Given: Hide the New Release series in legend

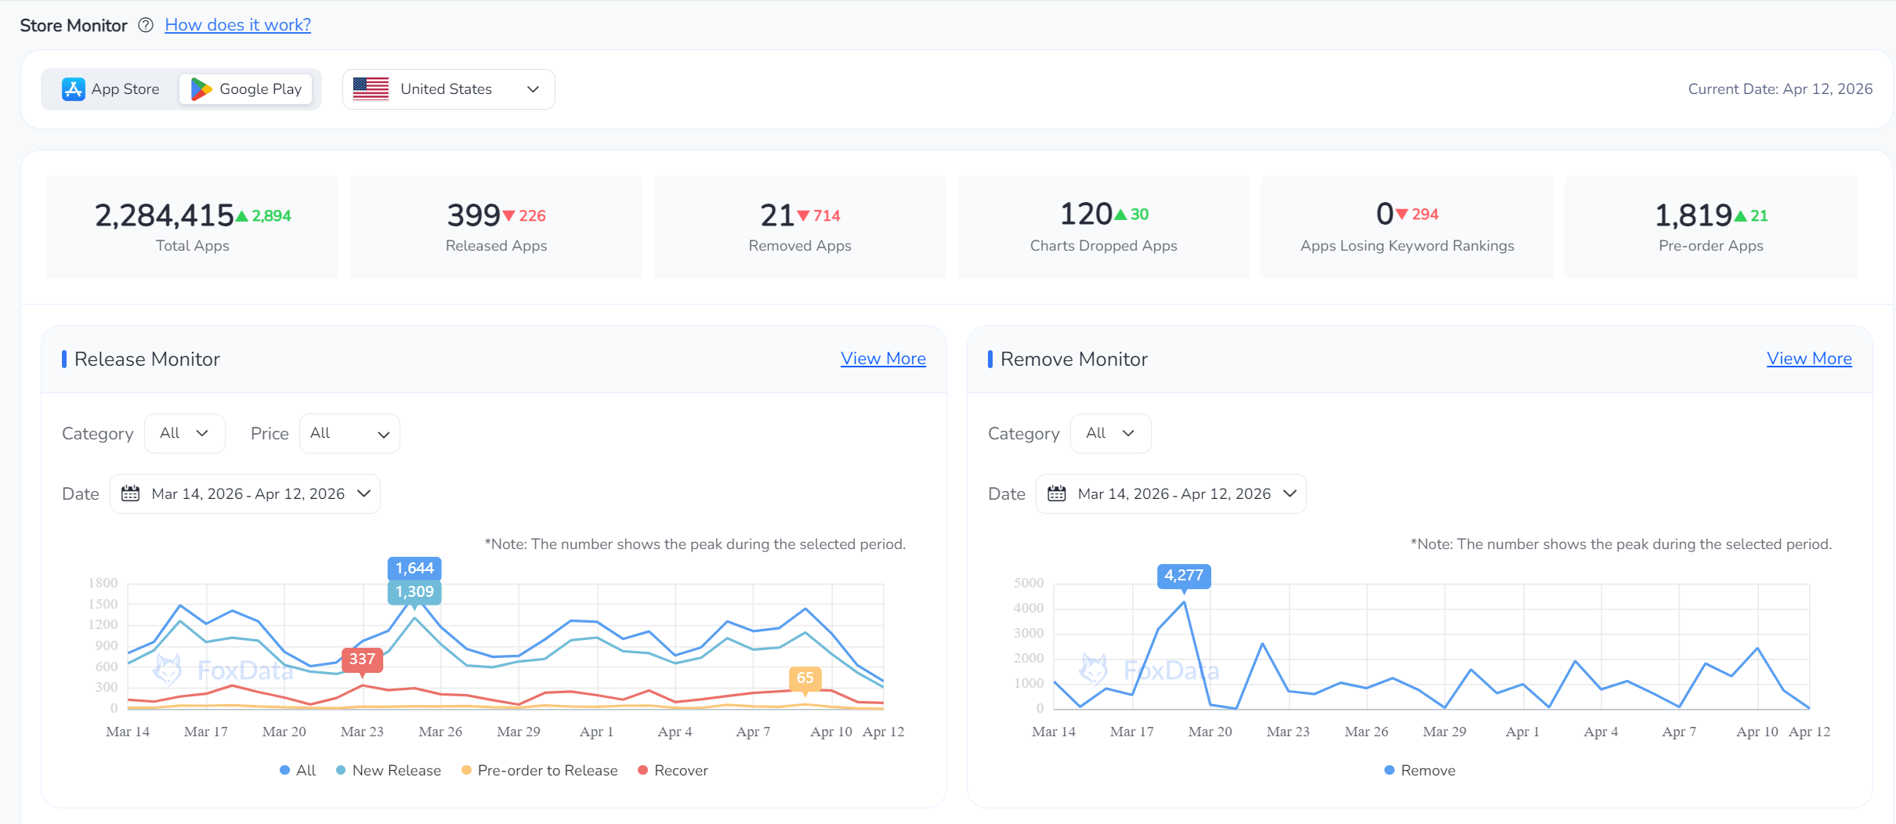Looking at the screenshot, I should pos(389,771).
